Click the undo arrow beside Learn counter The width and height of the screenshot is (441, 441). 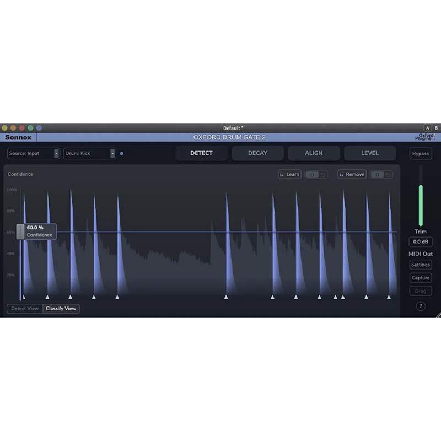324,174
